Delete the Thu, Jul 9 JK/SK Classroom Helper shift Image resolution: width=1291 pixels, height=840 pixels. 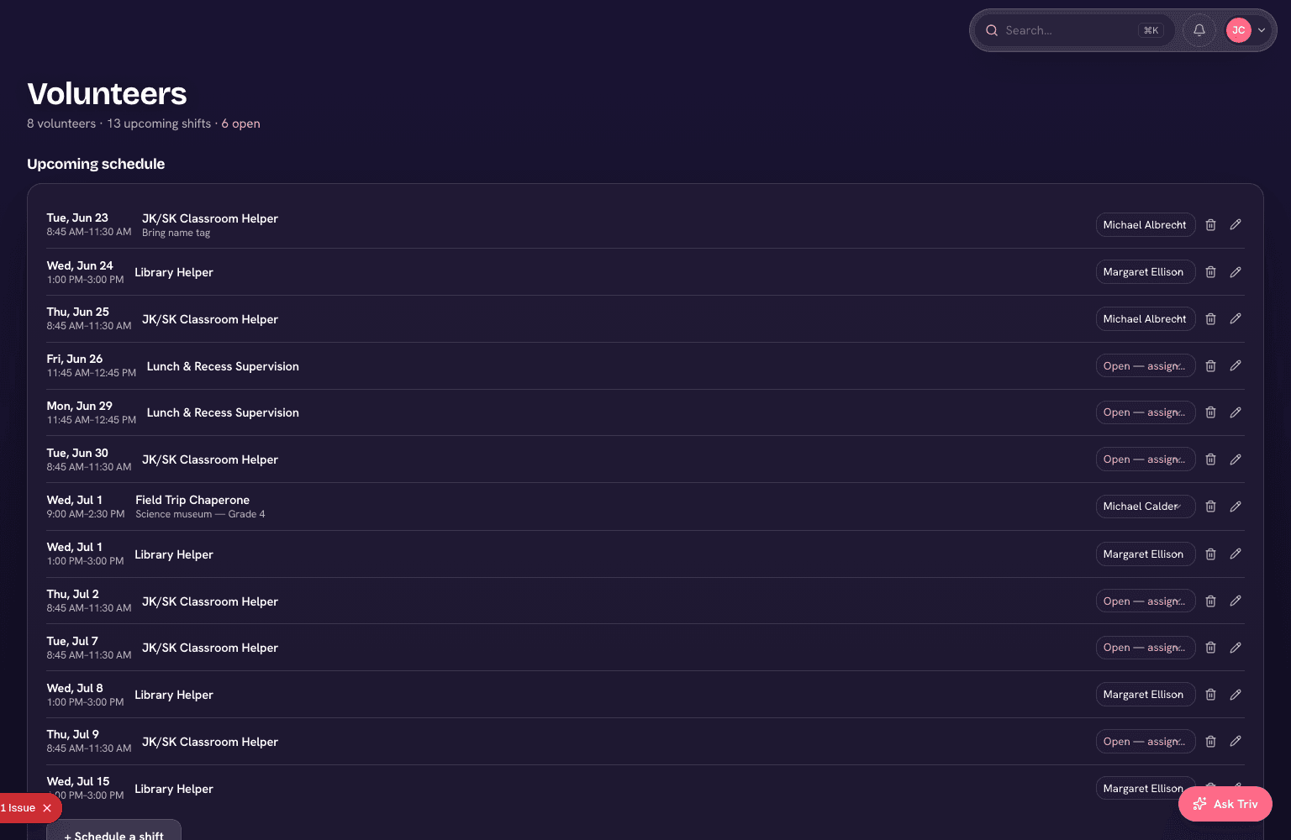(1210, 742)
